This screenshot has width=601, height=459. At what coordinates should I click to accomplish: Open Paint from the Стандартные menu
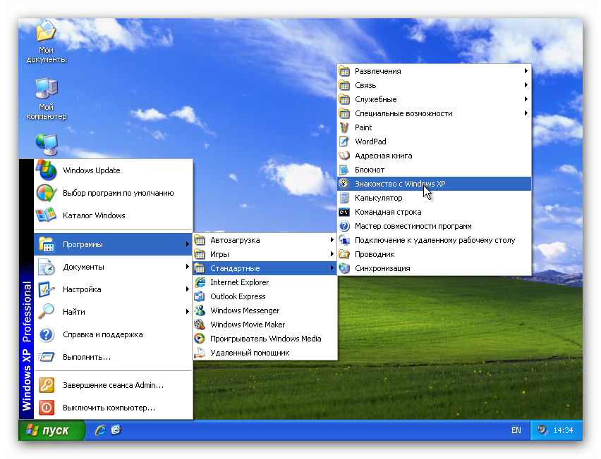pos(363,127)
